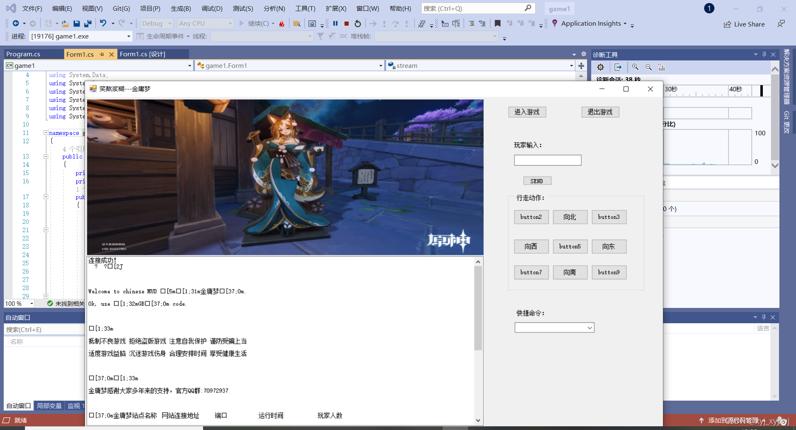Click the Visual Studio search box

[x=478, y=8]
